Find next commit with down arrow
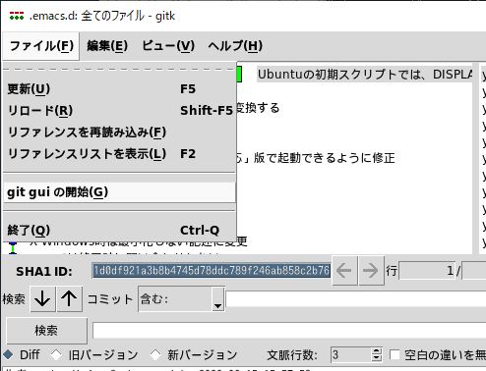This screenshot has width=486, height=371. click(42, 298)
